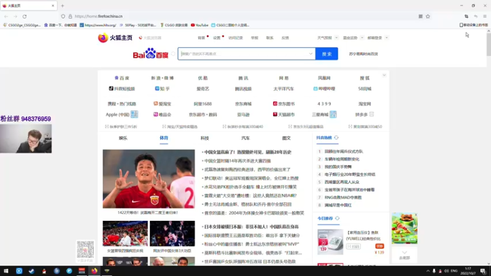Switch to the 图文 news tab
This screenshot has width=491, height=276.
click(286, 138)
